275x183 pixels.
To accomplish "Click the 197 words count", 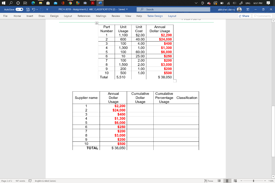I will point(20,181).
